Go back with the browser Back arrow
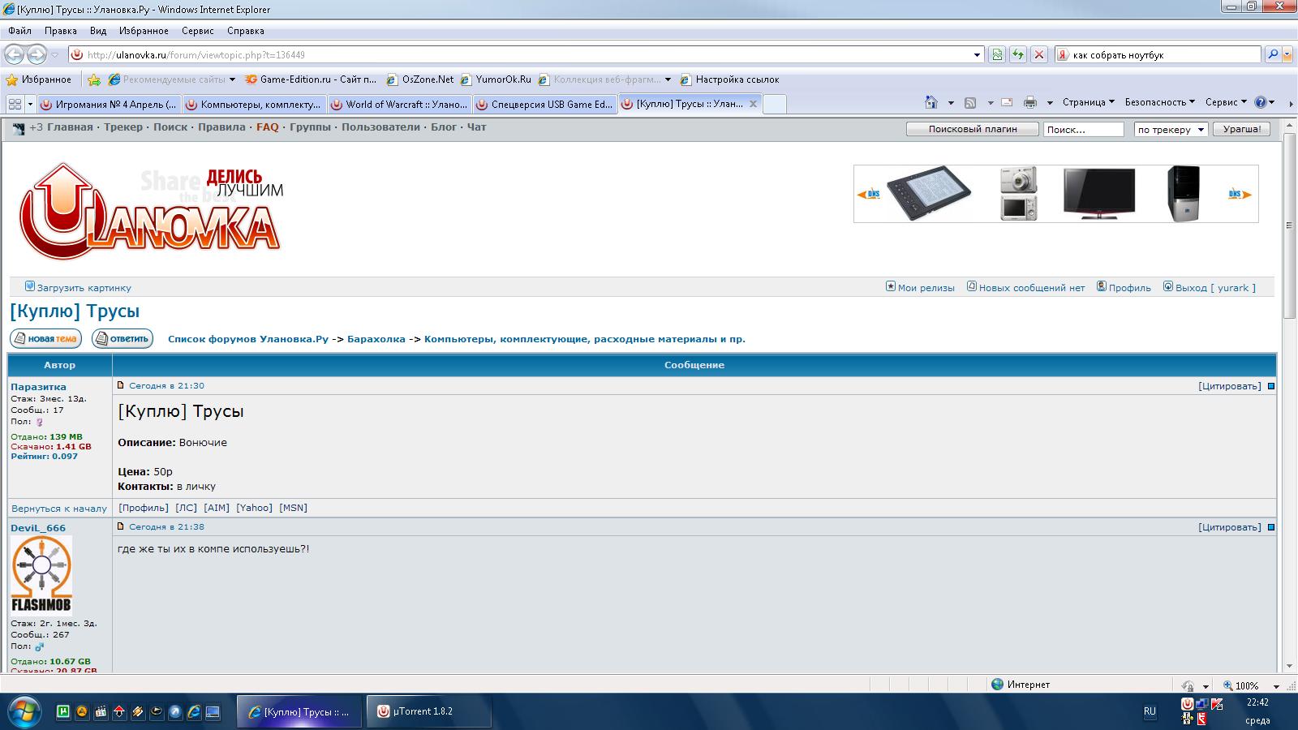1298x730 pixels. click(15, 54)
